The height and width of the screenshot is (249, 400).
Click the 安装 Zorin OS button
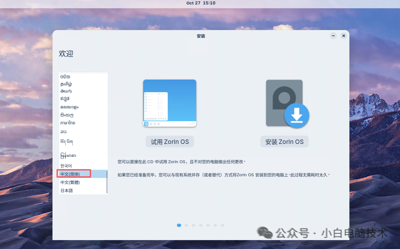coord(284,141)
